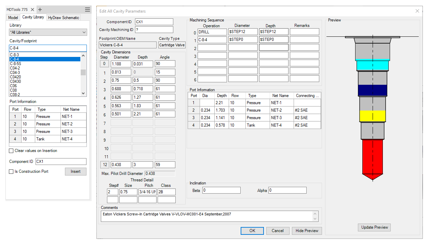Click the Cavity Machining ID field
The image size is (429, 244).
point(154,30)
